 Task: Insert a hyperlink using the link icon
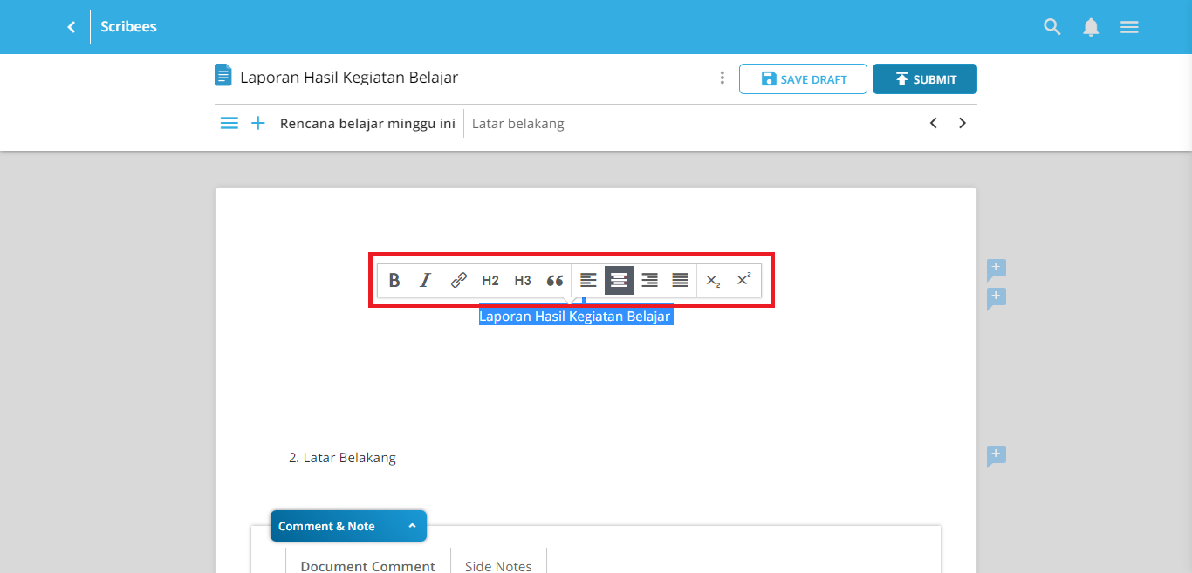coord(457,280)
